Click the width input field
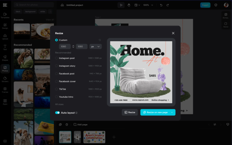The width and height of the screenshot is (232, 145). point(65,47)
